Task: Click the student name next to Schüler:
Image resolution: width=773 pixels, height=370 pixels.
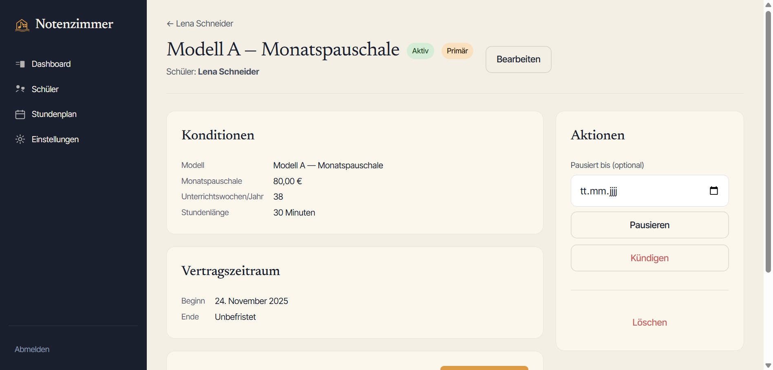Action: (x=228, y=72)
